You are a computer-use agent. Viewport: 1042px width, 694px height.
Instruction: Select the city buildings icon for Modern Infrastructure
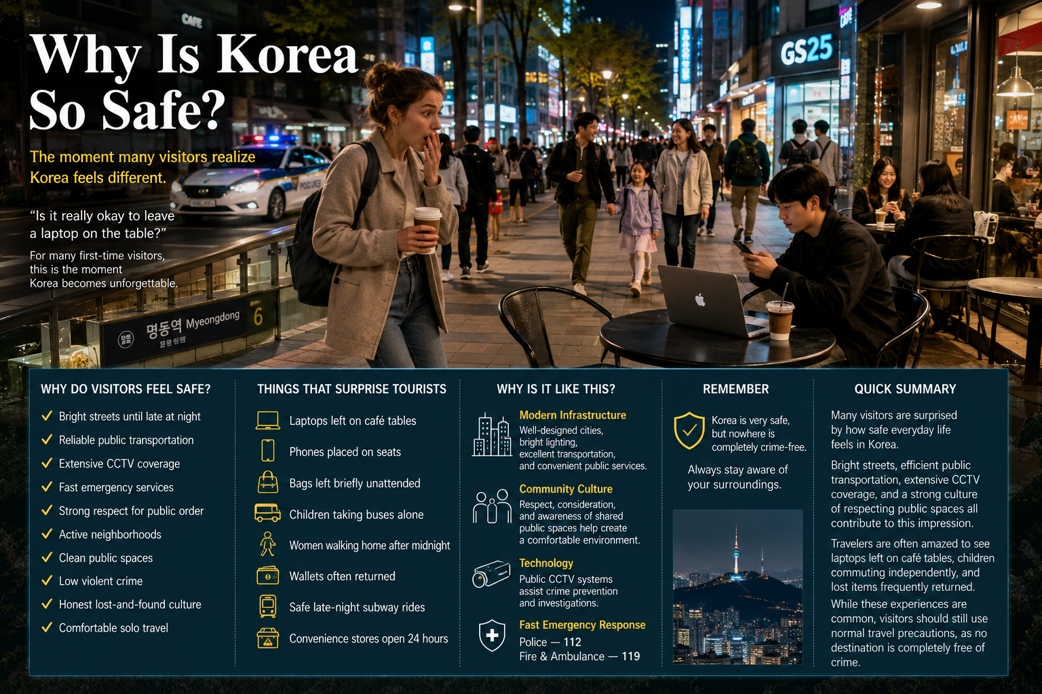point(492,435)
